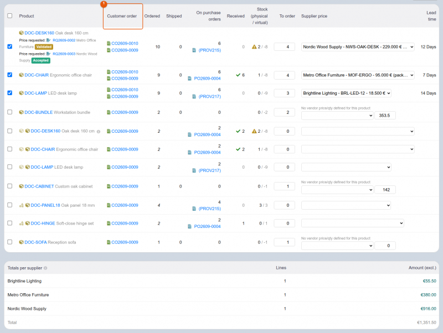Click the price request icon before RQ2609-0002
The width and height of the screenshot is (443, 333).
pos(49,40)
